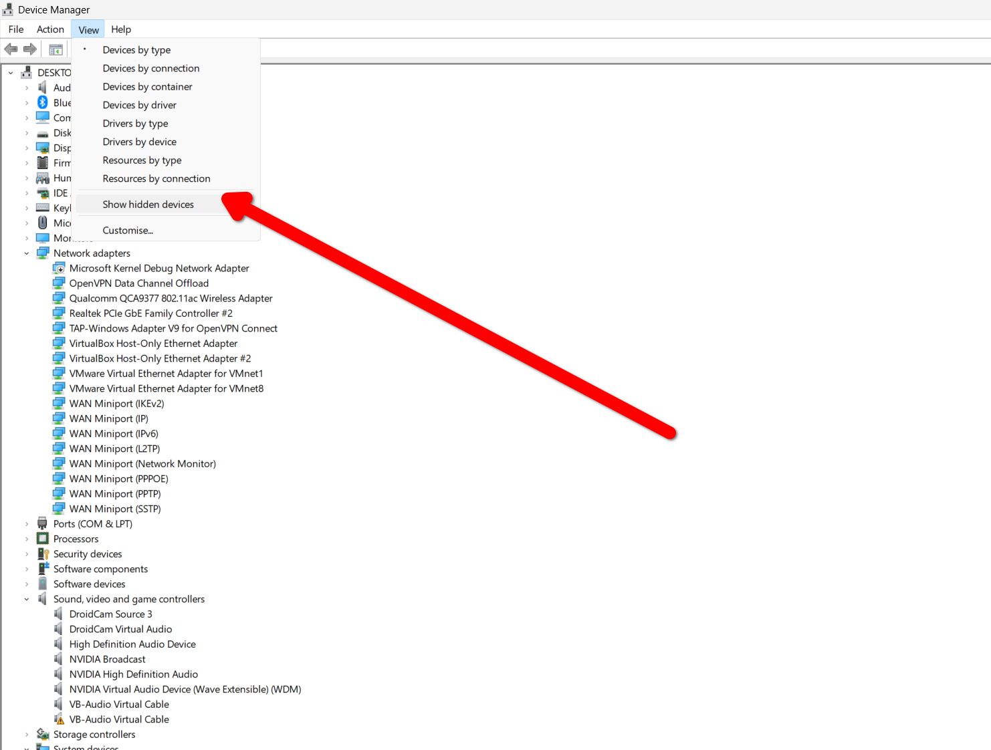Open the Customise dialog
991x750 pixels.
click(x=128, y=230)
